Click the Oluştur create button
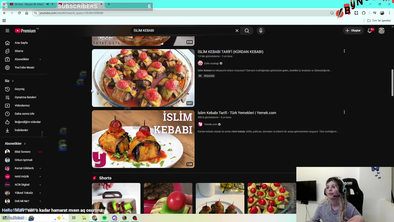 353,31
